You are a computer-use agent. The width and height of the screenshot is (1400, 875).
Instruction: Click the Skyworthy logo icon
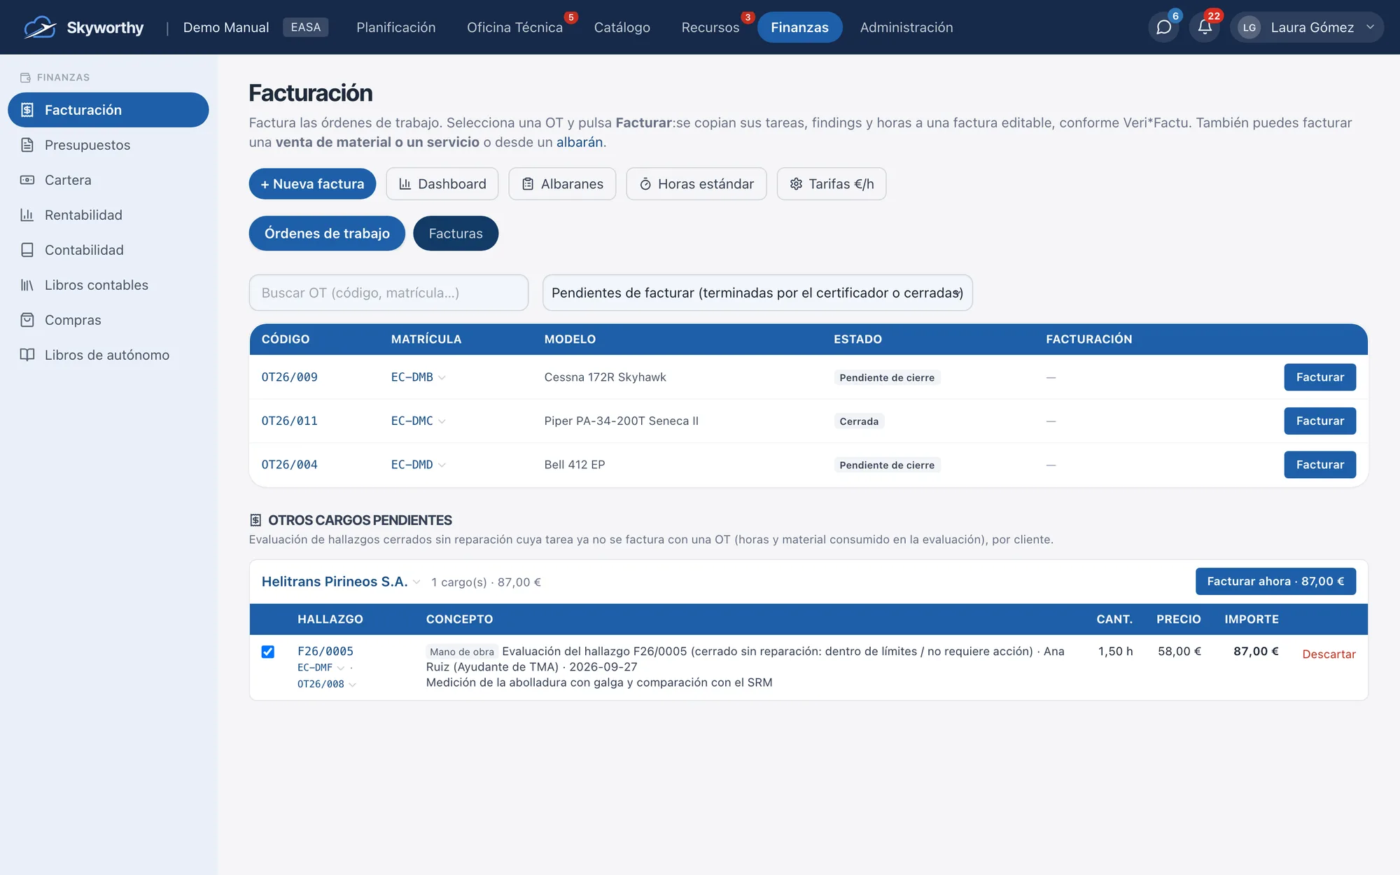coord(40,27)
